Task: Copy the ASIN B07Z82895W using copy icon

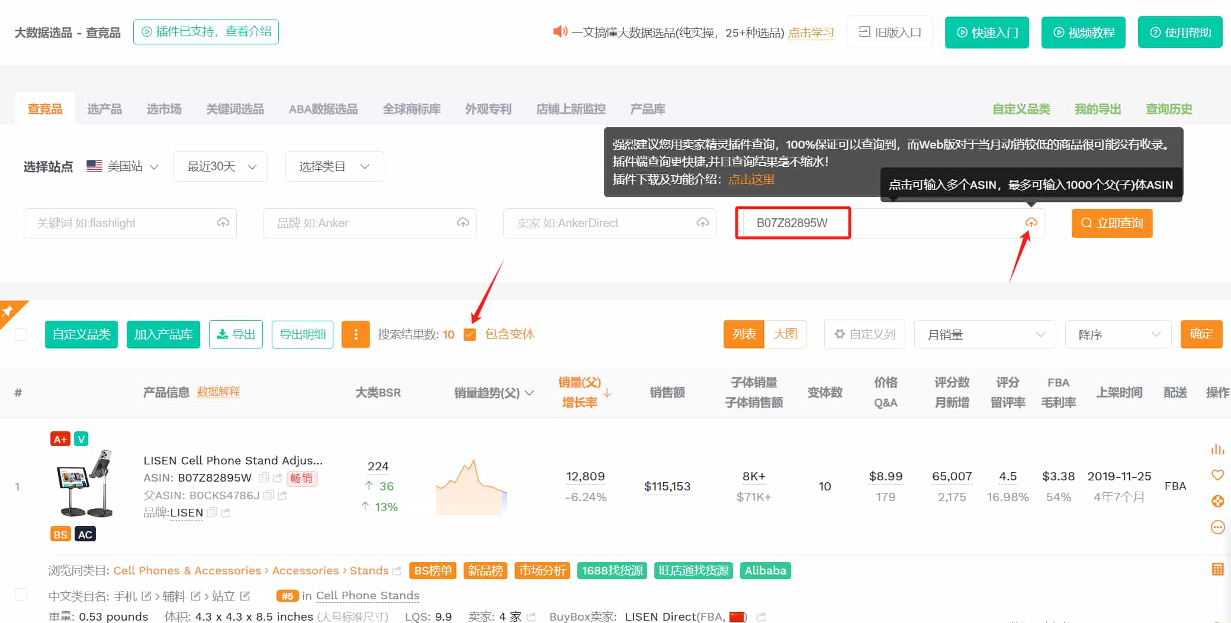Action: [x=264, y=477]
